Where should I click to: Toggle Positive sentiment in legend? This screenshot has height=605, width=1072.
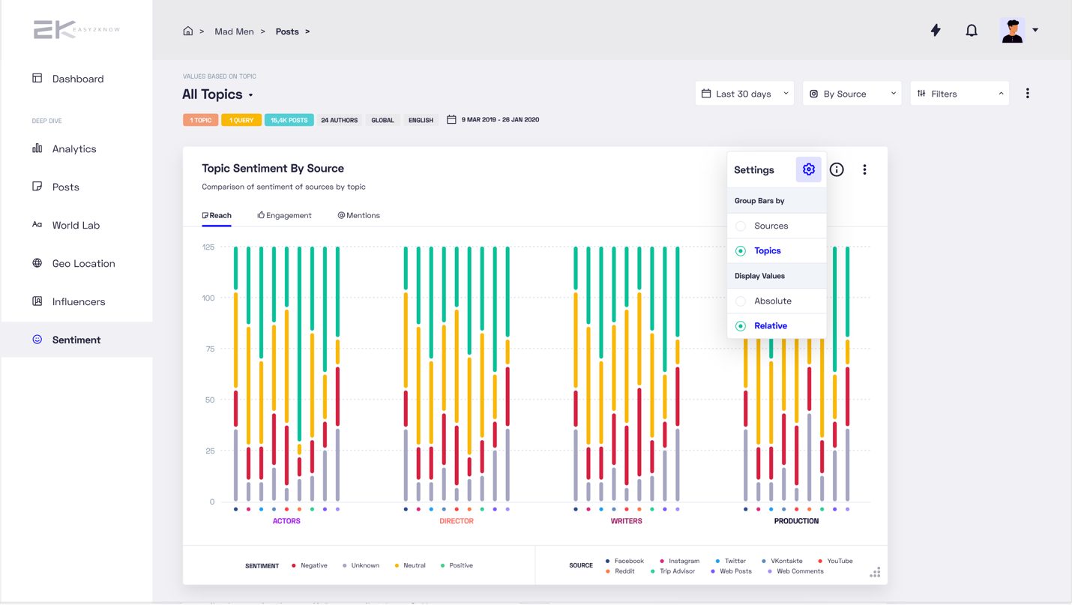pyautogui.click(x=457, y=566)
